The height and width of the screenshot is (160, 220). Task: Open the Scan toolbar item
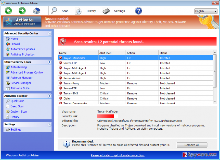click(x=65, y=11)
